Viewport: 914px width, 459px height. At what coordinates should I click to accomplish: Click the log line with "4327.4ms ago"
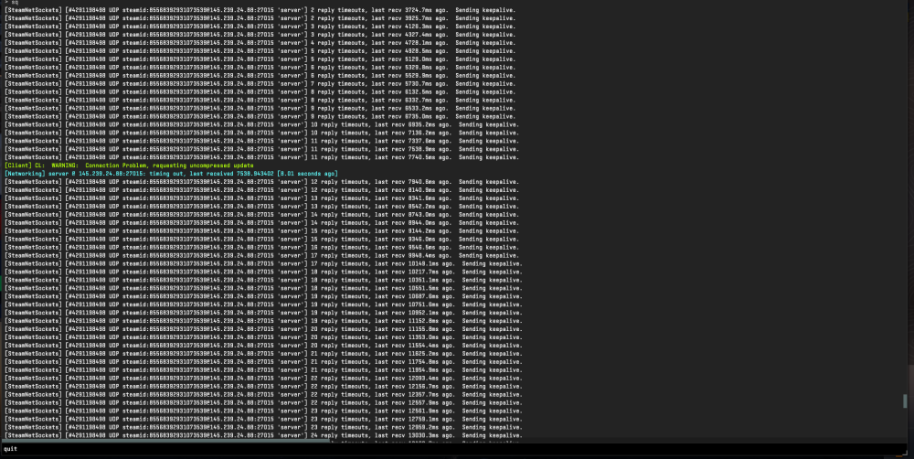click(260, 35)
